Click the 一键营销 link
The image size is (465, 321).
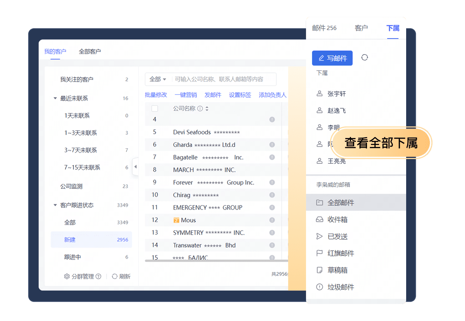point(186,95)
